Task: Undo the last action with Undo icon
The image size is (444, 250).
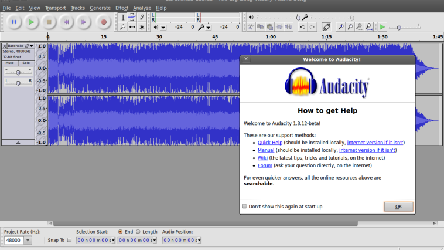Action: tap(302, 27)
